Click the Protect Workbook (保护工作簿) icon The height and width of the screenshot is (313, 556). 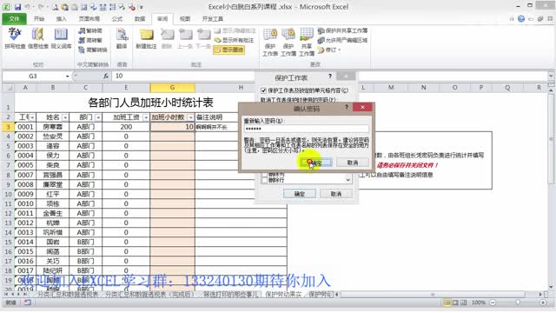pyautogui.click(x=288, y=42)
